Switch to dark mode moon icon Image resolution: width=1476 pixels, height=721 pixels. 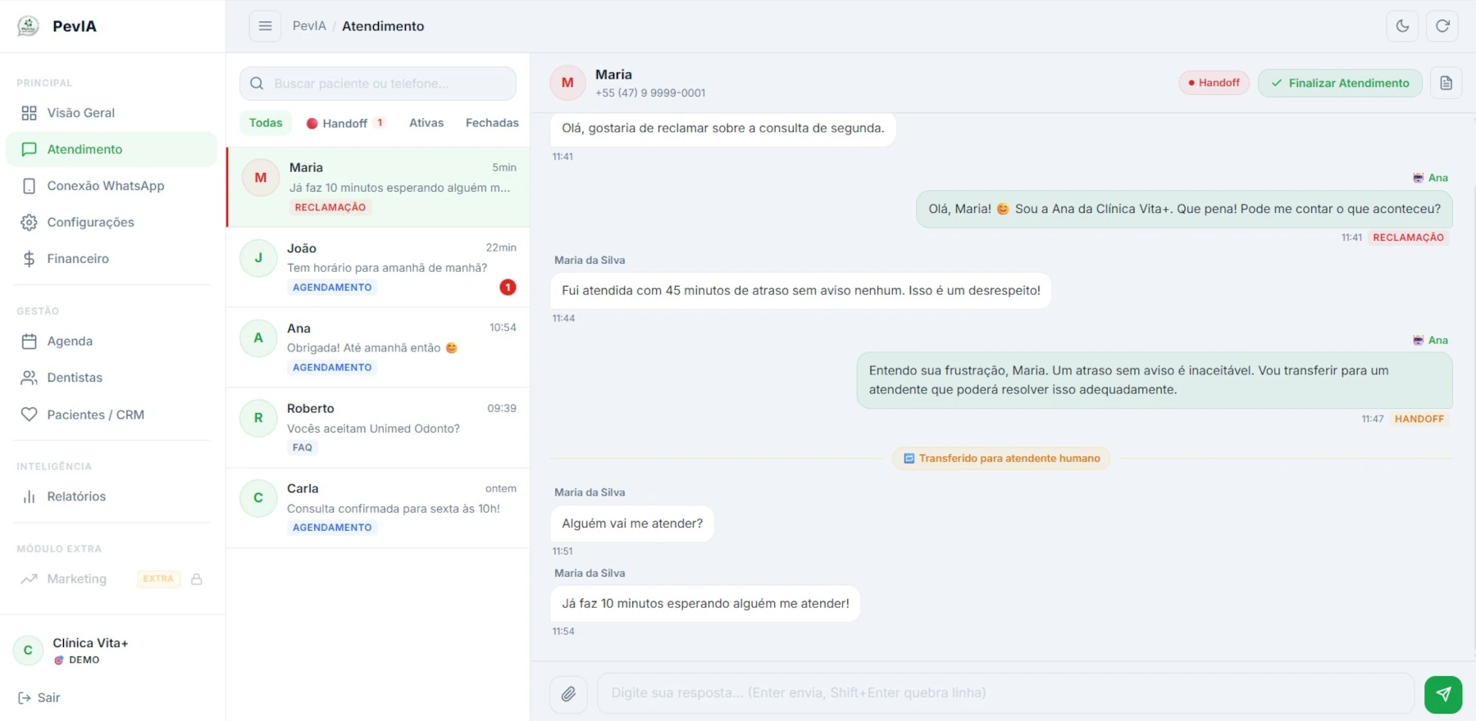[1402, 26]
